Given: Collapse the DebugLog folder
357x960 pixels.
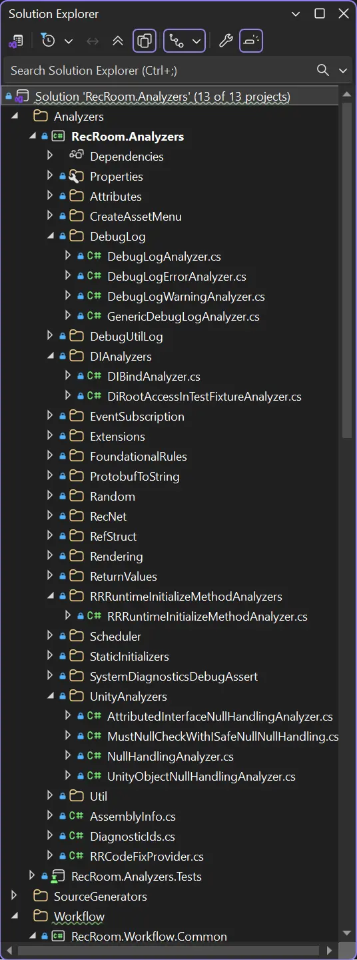Looking at the screenshot, I should (x=49, y=237).
